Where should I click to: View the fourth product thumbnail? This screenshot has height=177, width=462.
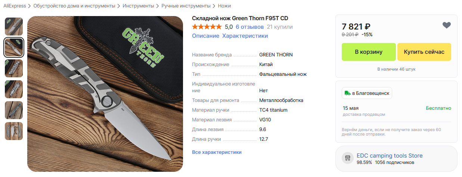[x=14, y=89]
